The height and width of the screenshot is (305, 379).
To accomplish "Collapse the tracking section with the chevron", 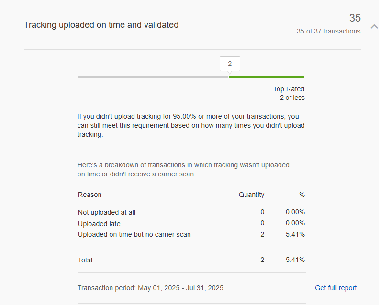I will click(x=374, y=26).
